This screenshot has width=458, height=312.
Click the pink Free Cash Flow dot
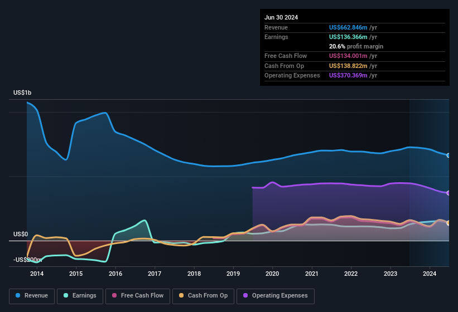point(114,296)
